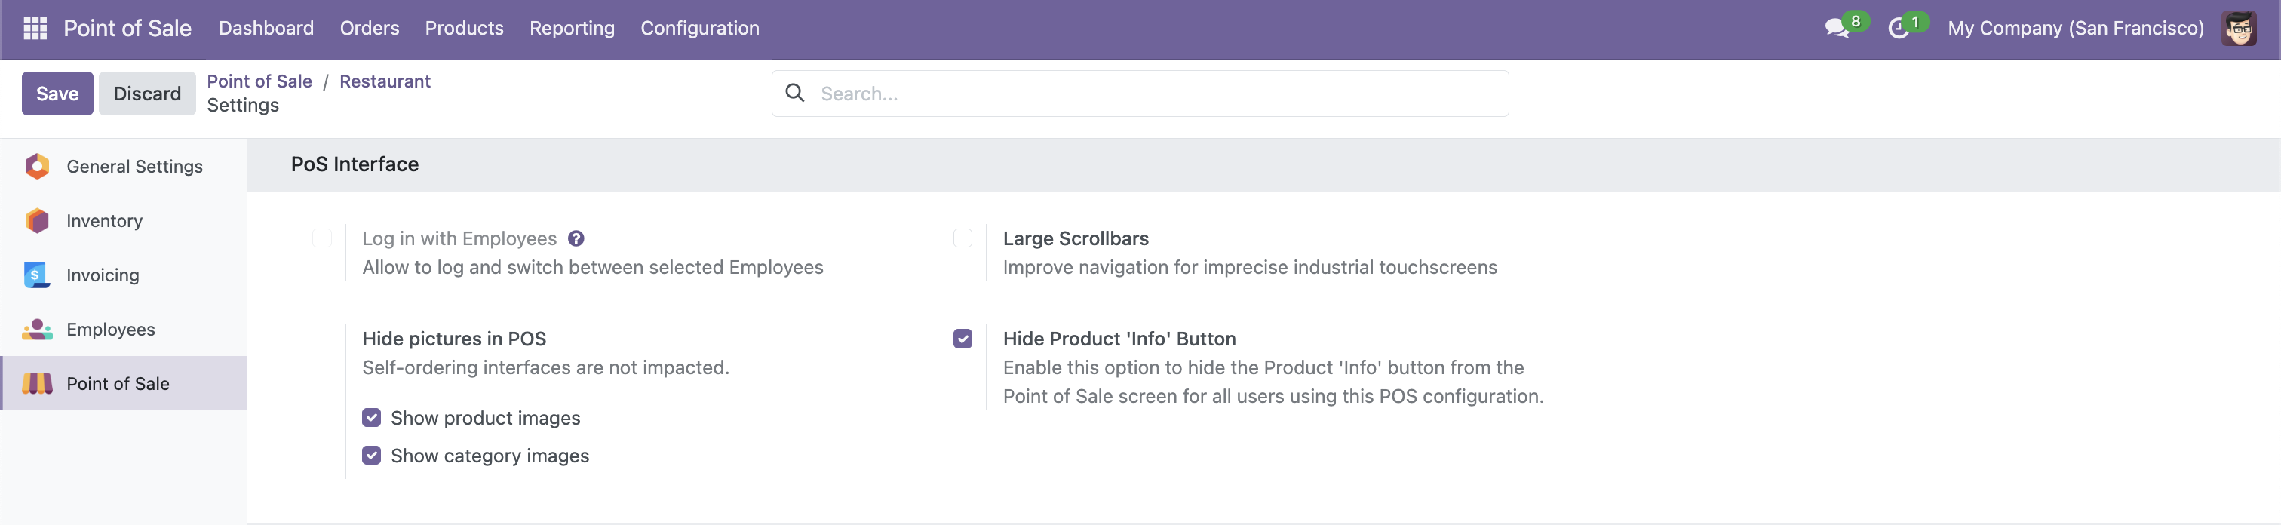This screenshot has width=2281, height=525.
Task: Click the Hide pictures in POS label
Action: (454, 339)
